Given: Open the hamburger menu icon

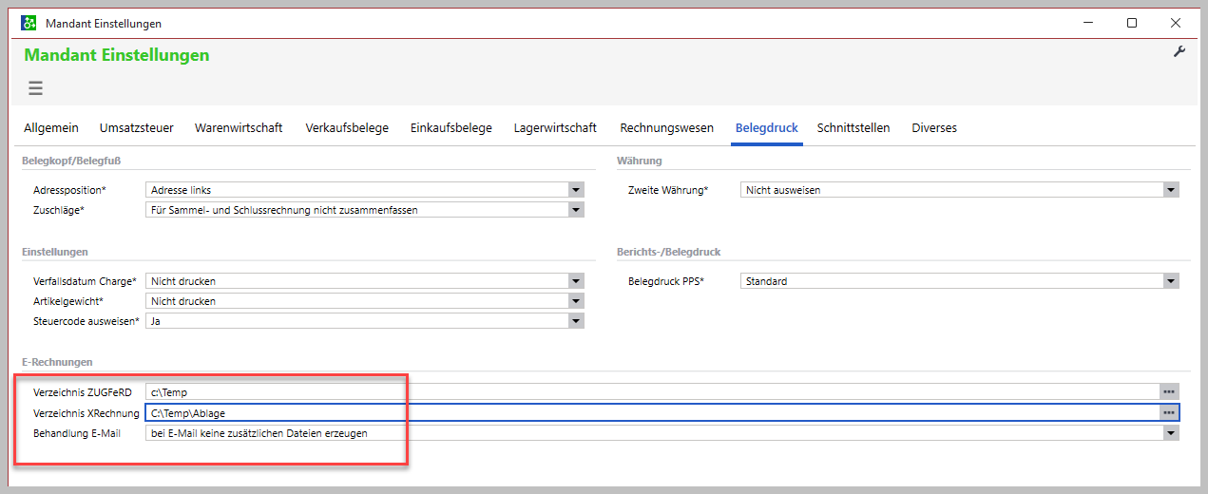Looking at the screenshot, I should (35, 88).
